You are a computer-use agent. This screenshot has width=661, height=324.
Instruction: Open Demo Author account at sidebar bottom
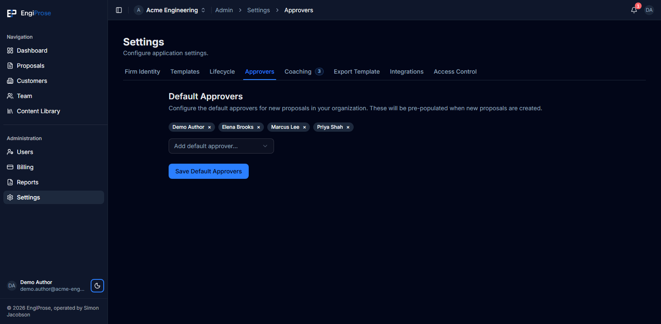tap(46, 286)
